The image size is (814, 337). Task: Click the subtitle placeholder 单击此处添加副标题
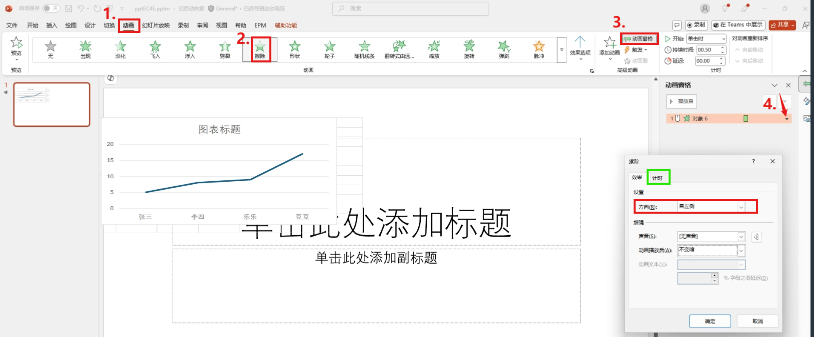[376, 258]
